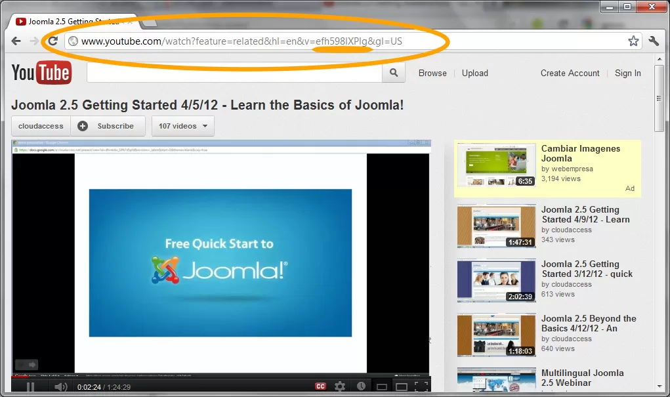Click '3,194 views' text
The width and height of the screenshot is (670, 397).
click(560, 178)
